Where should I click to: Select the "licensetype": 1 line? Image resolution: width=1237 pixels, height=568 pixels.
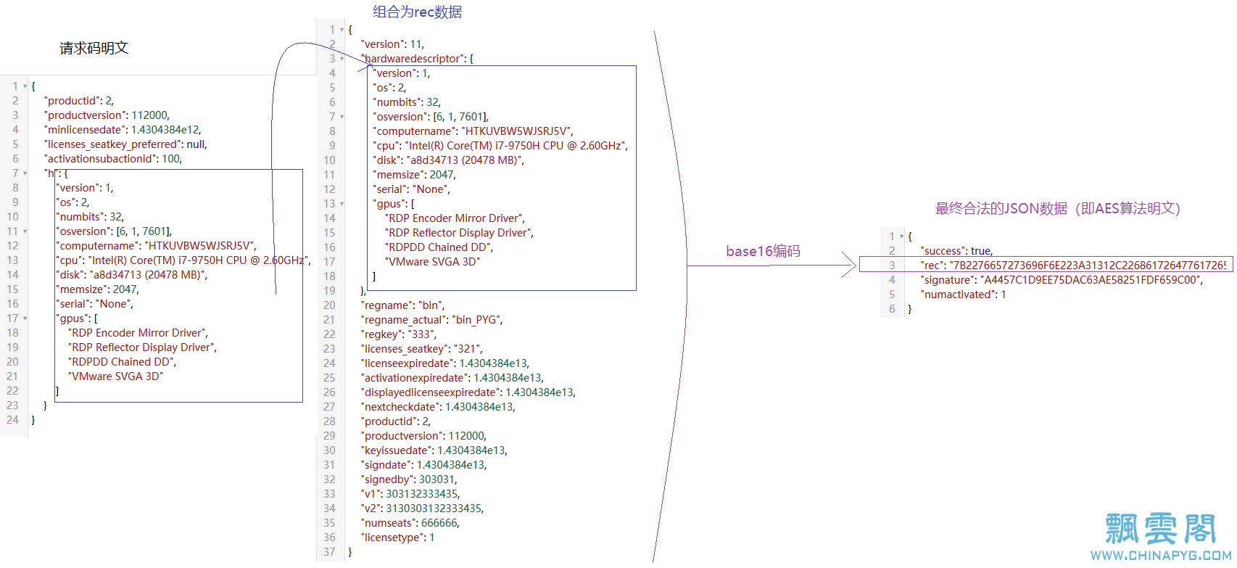[398, 538]
